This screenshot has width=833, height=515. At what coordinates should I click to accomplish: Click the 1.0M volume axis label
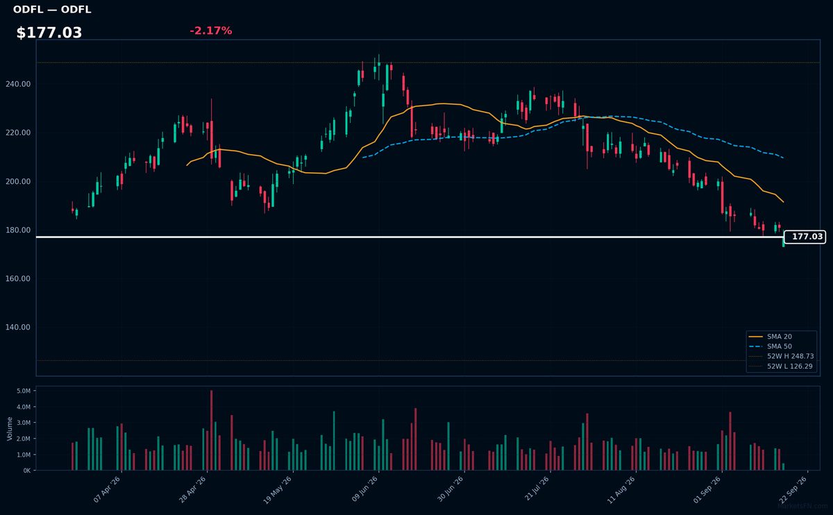tap(24, 455)
